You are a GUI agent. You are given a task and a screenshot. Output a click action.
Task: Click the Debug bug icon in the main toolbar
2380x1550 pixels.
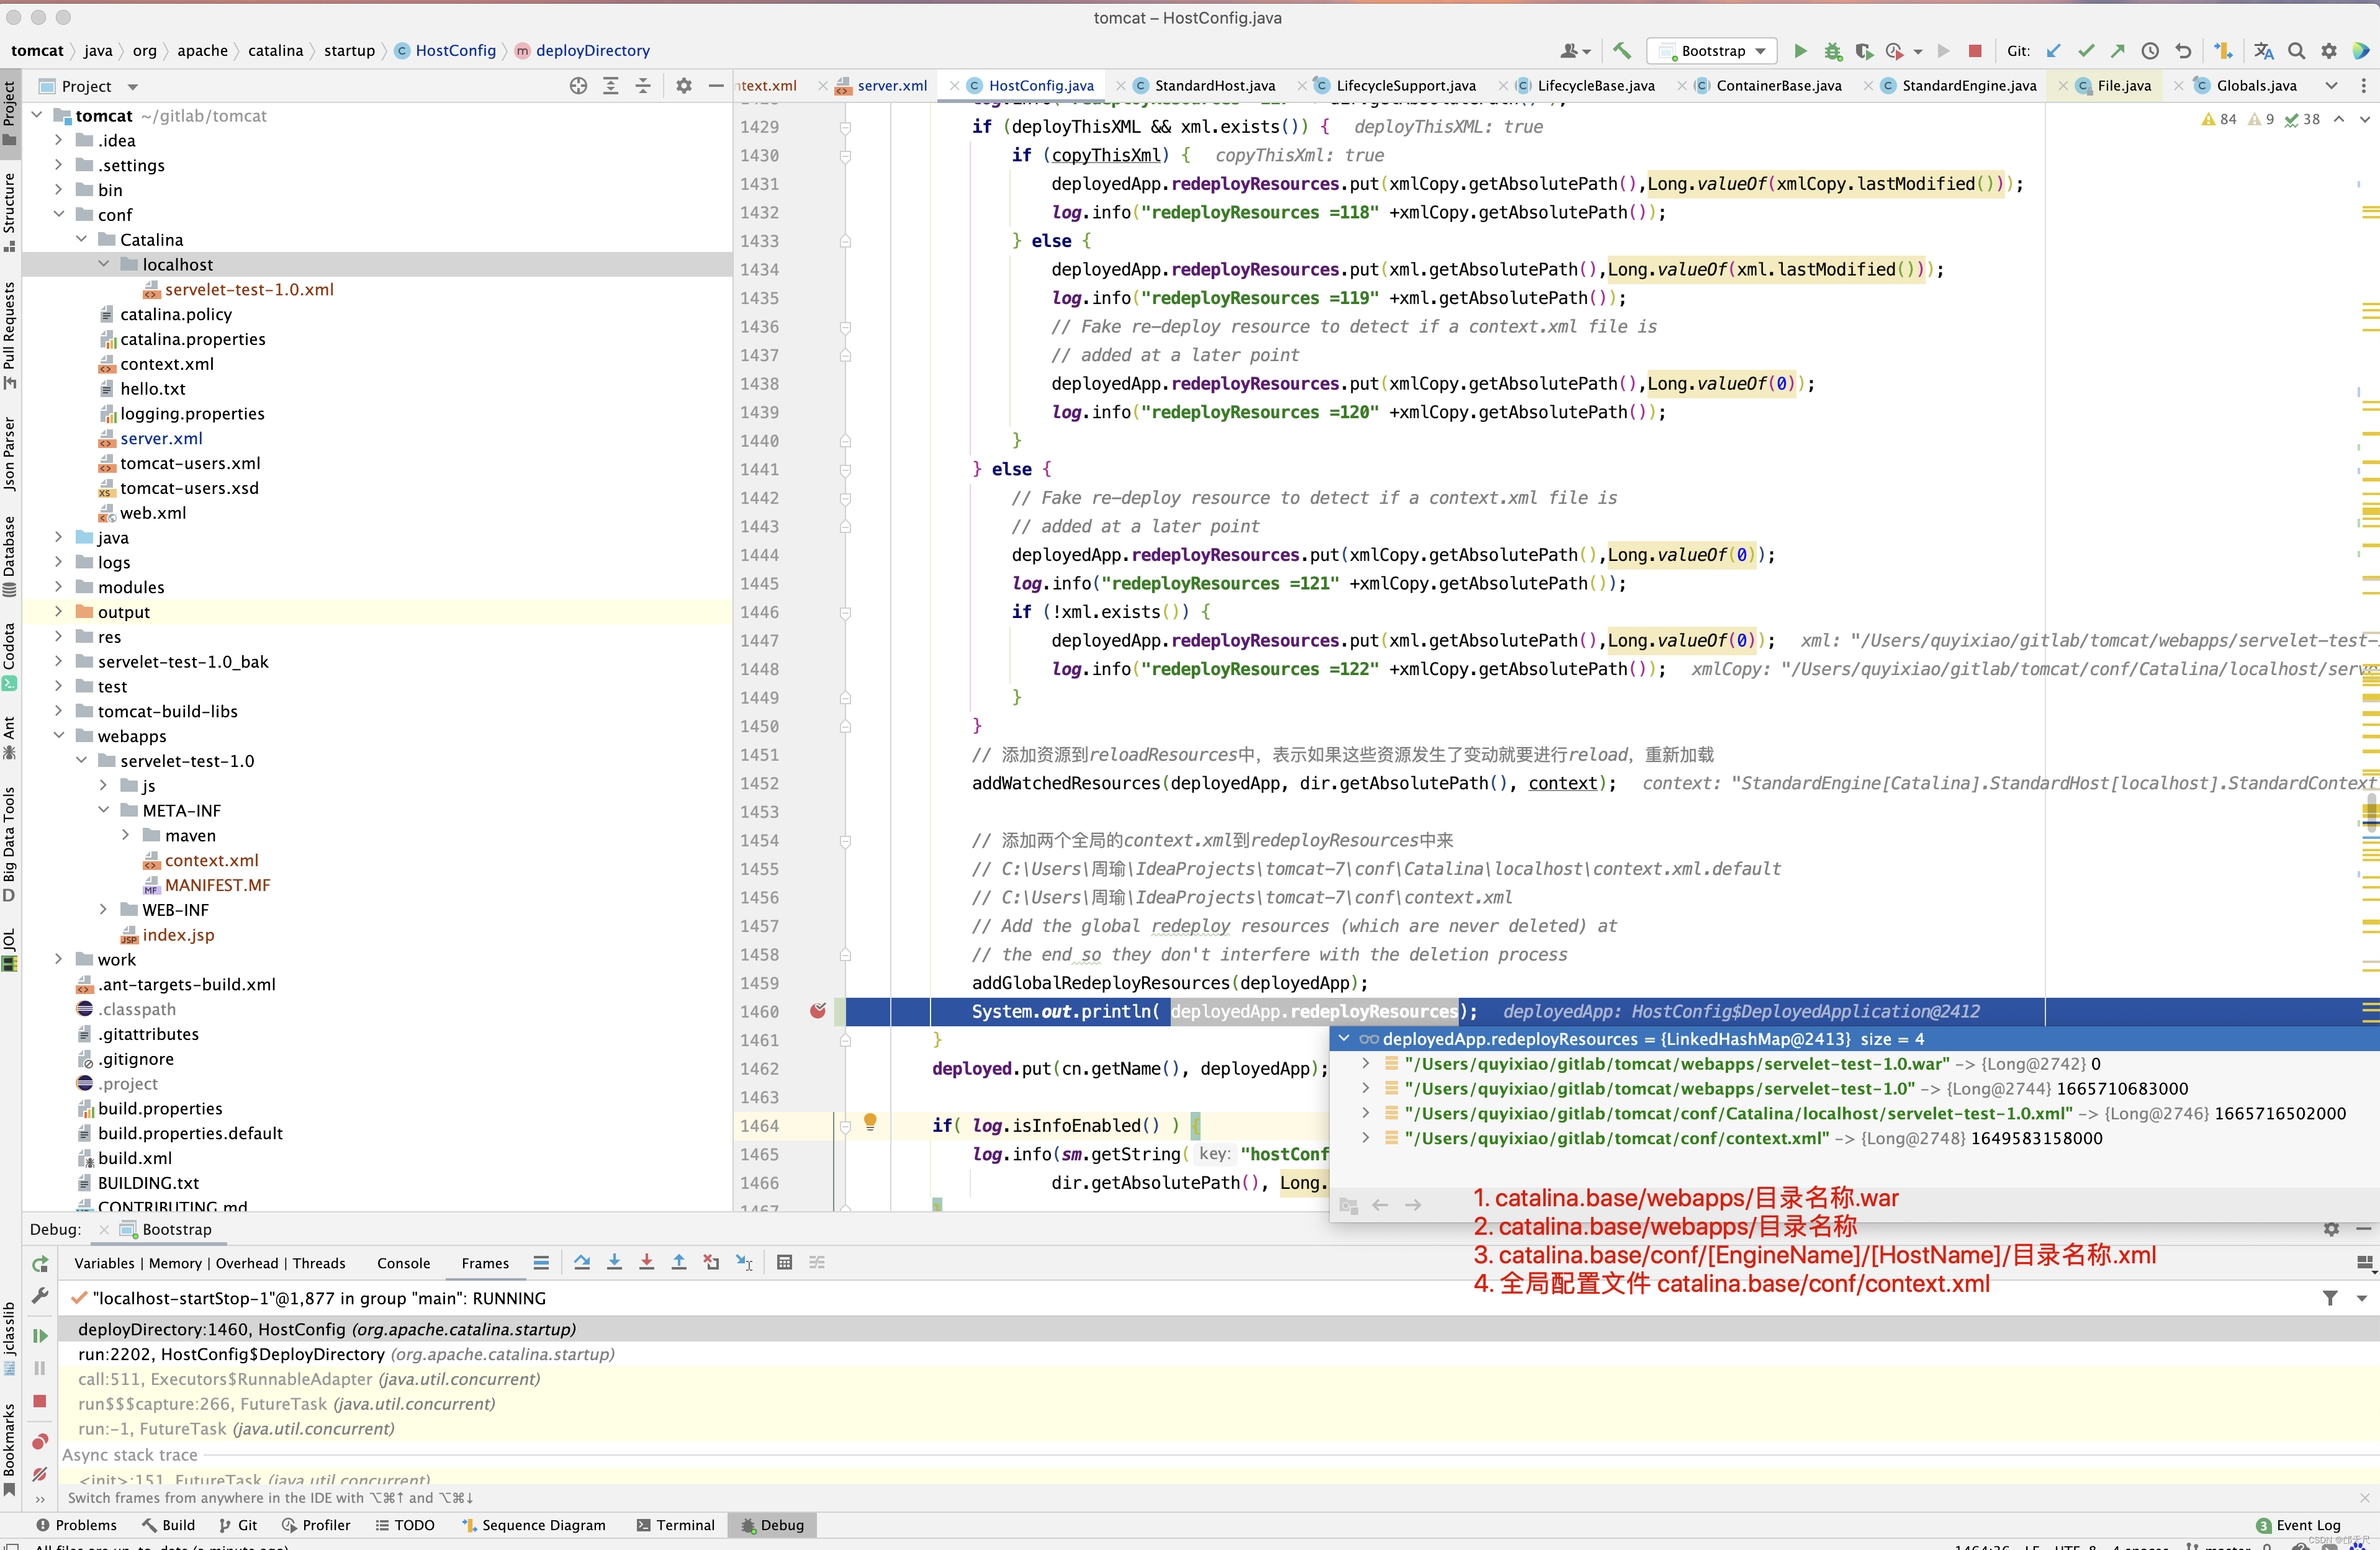[1832, 50]
